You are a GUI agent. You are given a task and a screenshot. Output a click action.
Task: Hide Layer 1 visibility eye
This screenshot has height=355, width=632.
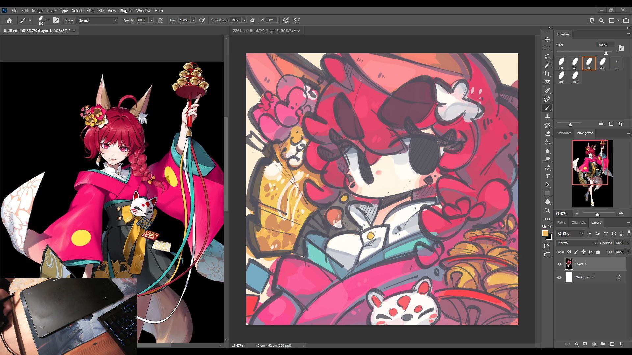tap(559, 264)
